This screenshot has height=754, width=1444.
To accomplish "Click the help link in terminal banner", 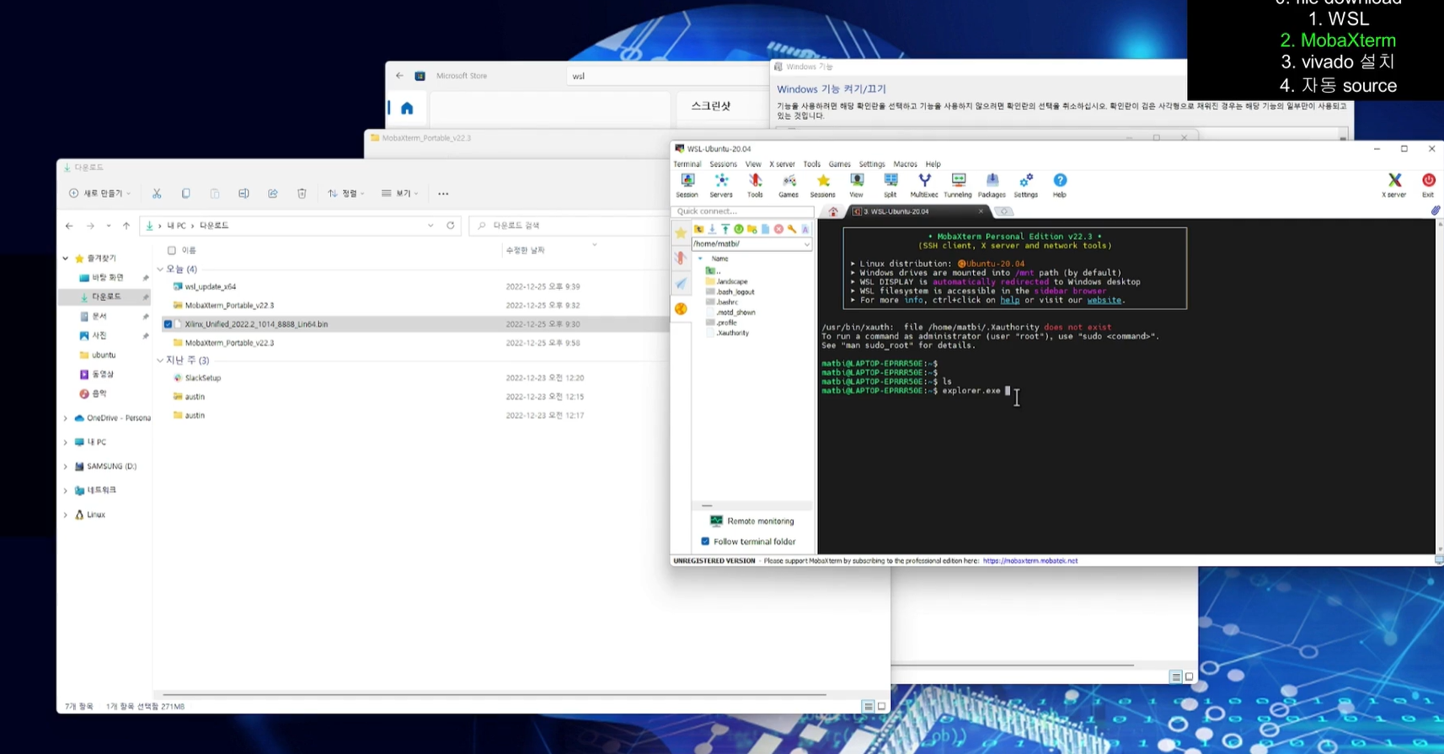I will tap(1009, 300).
